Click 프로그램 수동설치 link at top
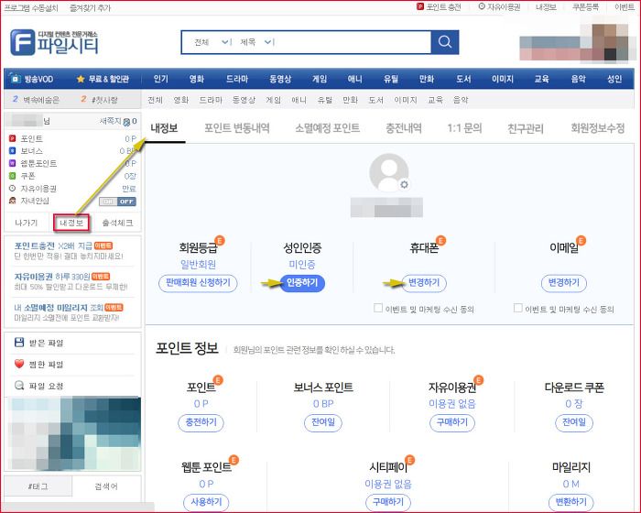 (x=31, y=7)
